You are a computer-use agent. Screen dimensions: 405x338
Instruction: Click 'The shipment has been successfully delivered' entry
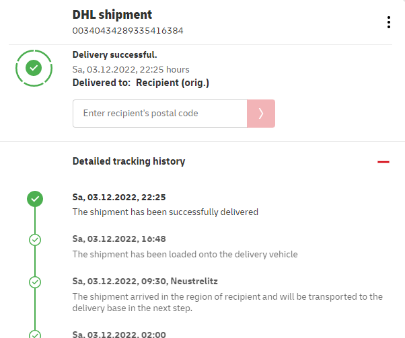(165, 212)
